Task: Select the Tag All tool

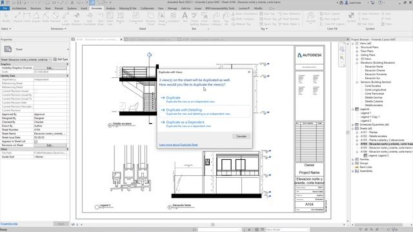Action: (x=227, y=19)
